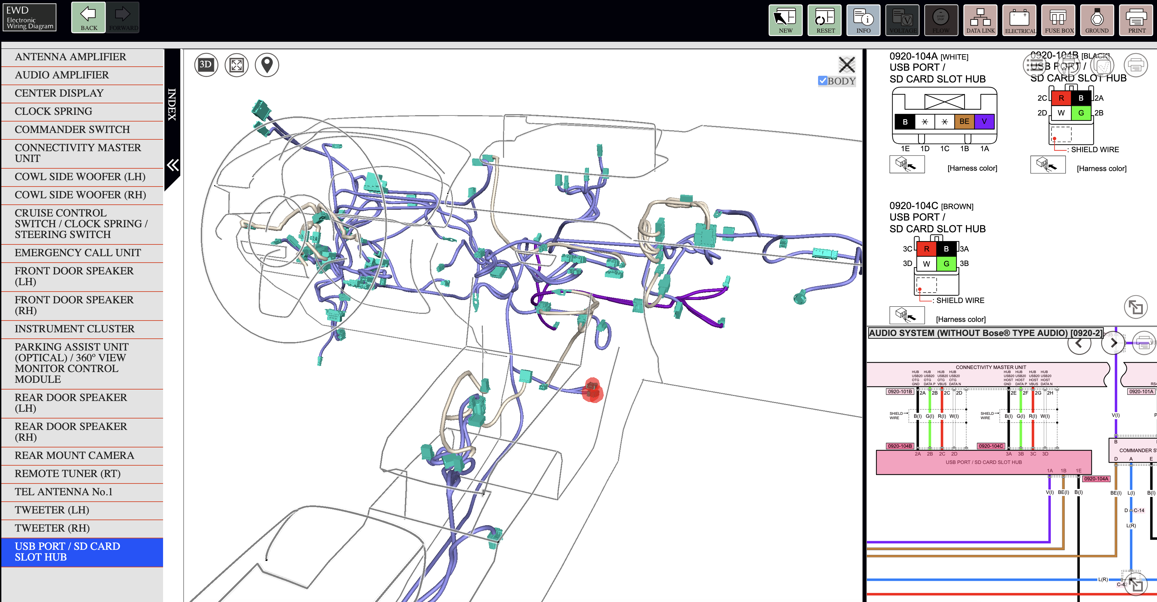Go to previous wiring diagram page
The width and height of the screenshot is (1157, 602).
[x=1079, y=343]
